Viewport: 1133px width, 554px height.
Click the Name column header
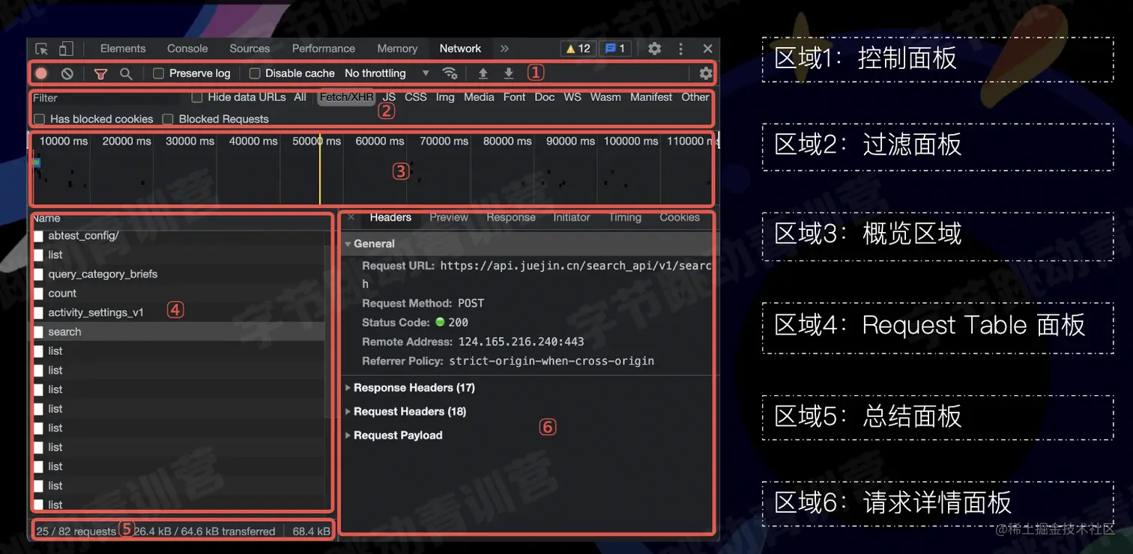point(46,219)
